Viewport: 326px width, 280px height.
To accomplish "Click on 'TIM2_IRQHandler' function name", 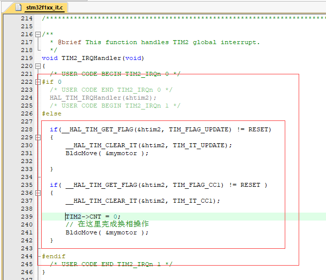I will [x=91, y=58].
